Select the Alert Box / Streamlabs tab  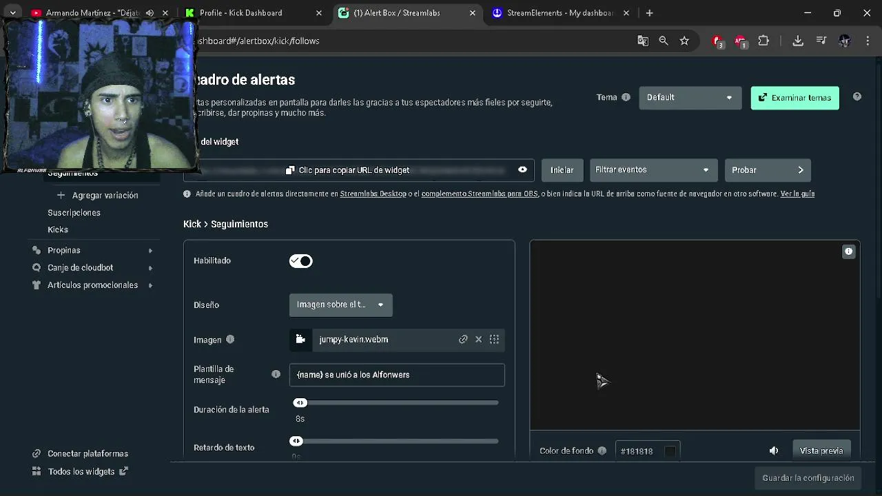(407, 12)
